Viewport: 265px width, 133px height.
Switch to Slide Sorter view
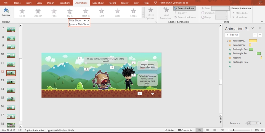tap(207, 130)
